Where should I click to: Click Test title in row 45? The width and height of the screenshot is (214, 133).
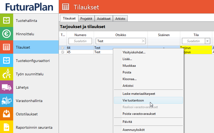[x=97, y=52]
